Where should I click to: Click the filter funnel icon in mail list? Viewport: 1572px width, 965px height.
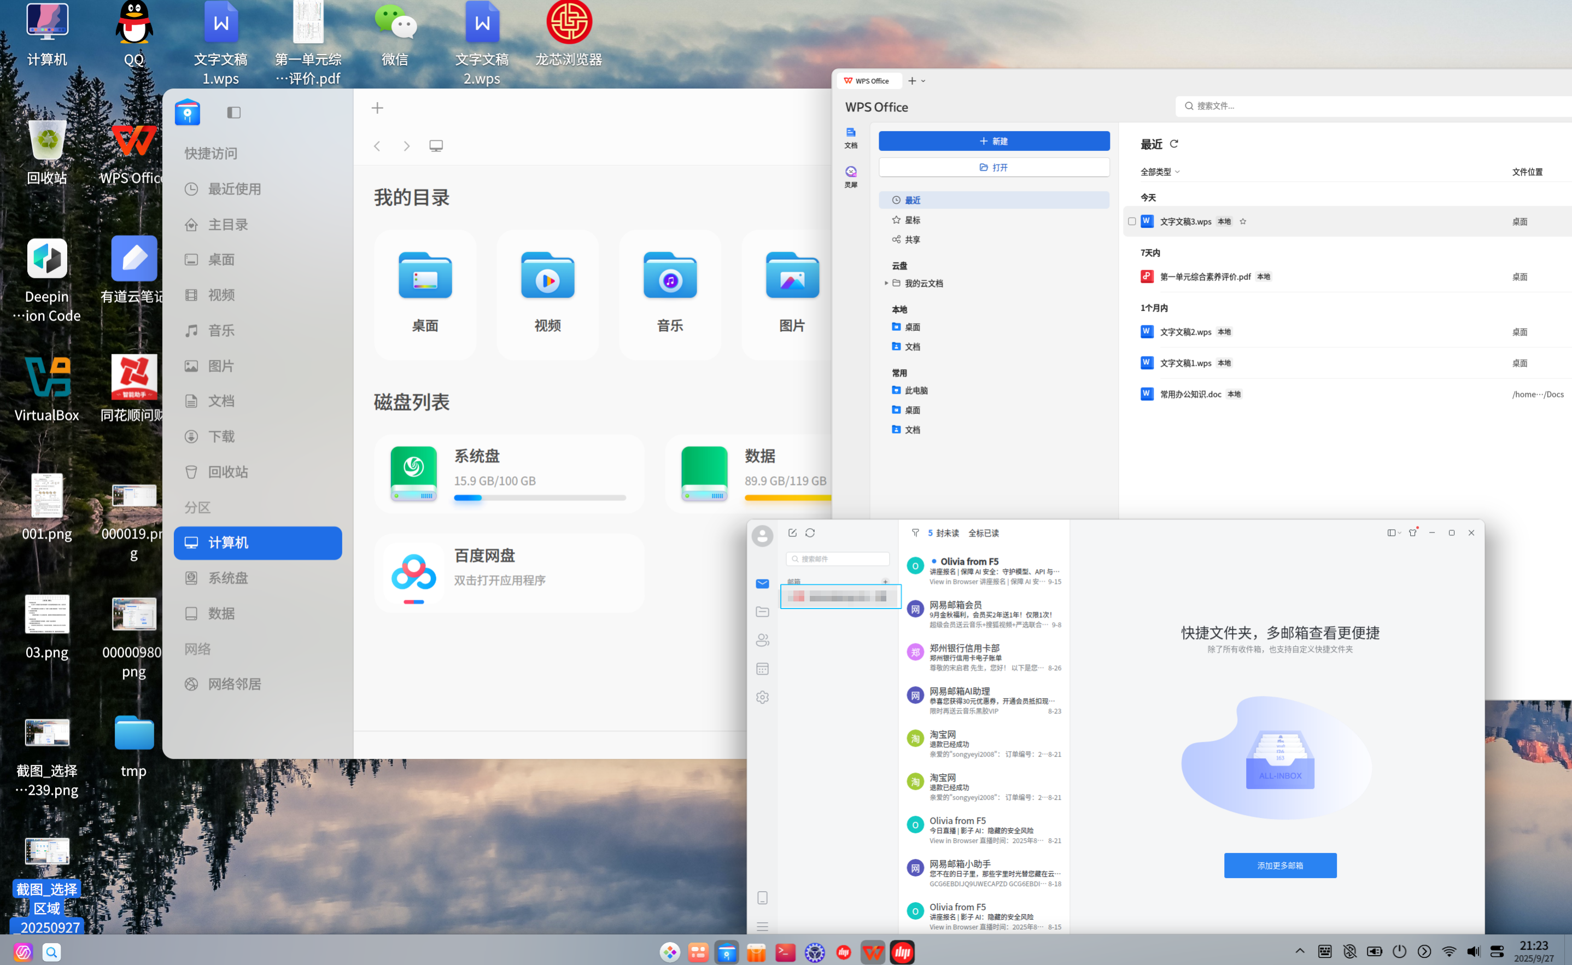point(915,533)
